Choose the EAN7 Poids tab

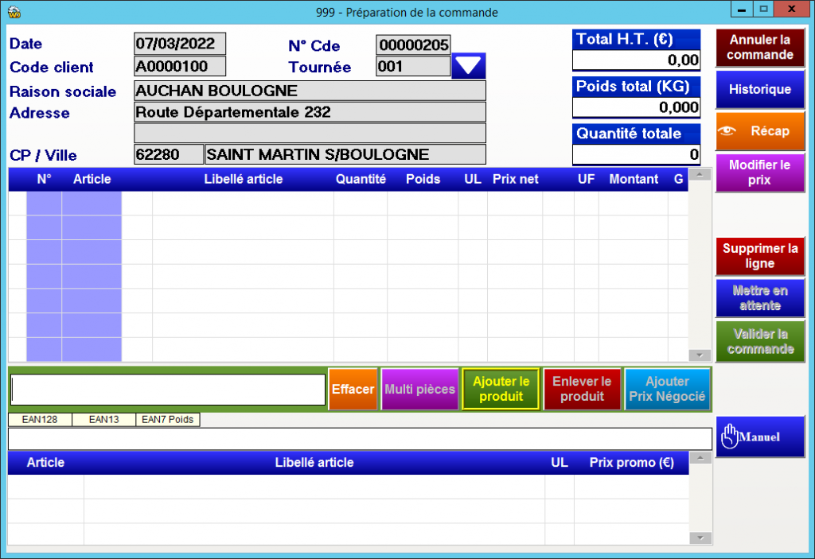168,419
